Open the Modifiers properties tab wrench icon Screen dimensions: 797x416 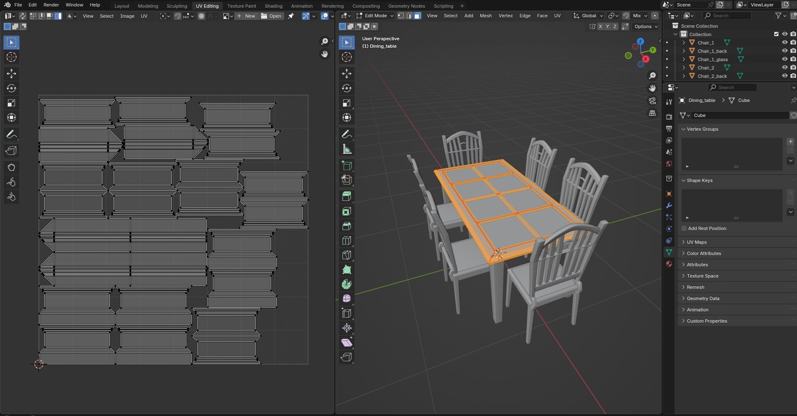[x=669, y=206]
